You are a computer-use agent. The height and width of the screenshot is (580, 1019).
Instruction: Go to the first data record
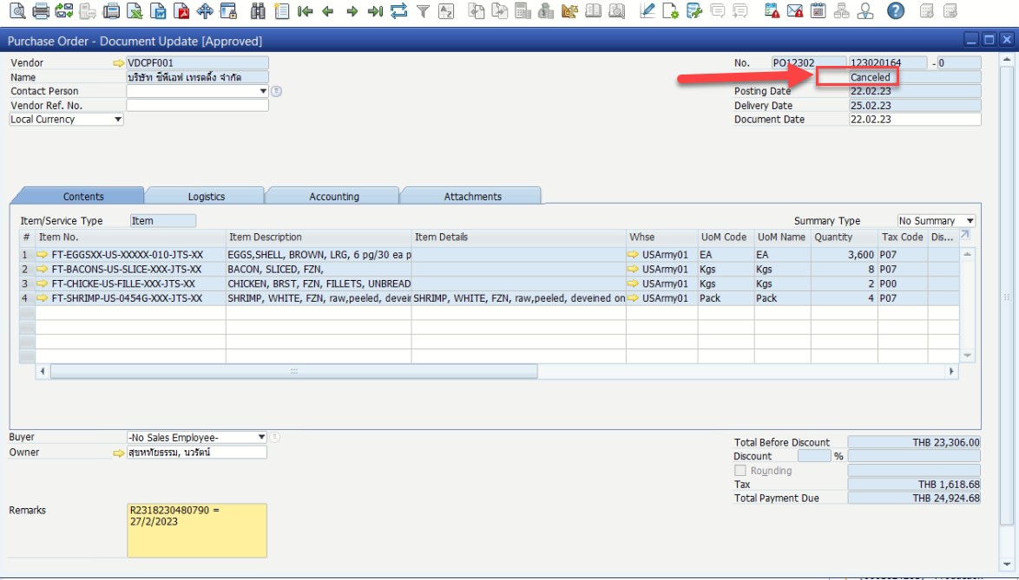click(305, 11)
